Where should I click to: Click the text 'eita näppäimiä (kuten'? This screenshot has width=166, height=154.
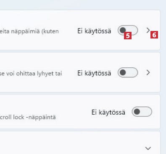(29, 31)
